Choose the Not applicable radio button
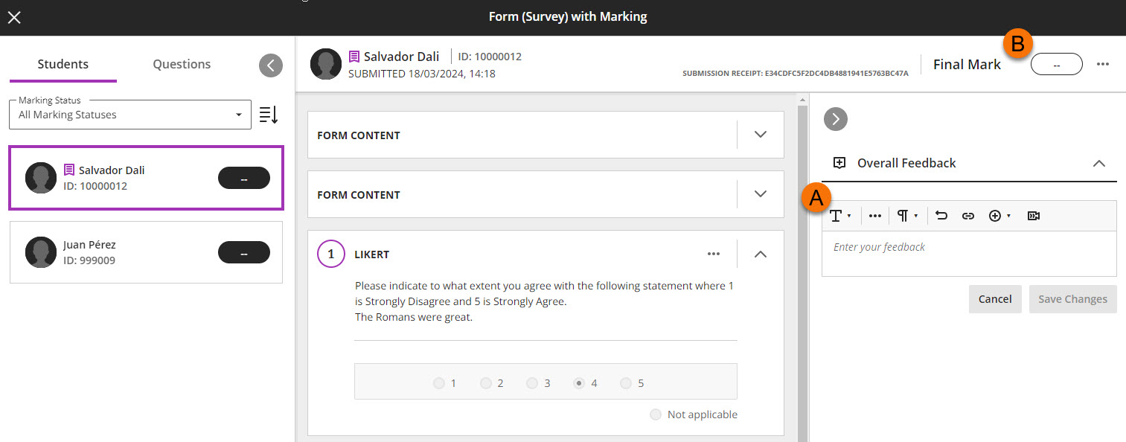The height and width of the screenshot is (442, 1126). [x=655, y=414]
